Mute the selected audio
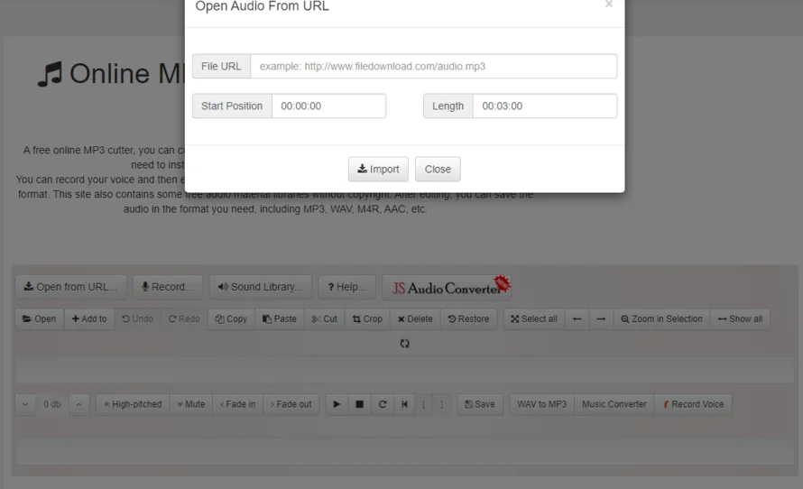Viewport: 803px width, 489px height. (191, 404)
